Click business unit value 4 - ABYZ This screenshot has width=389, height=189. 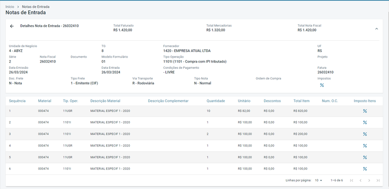[16, 51]
